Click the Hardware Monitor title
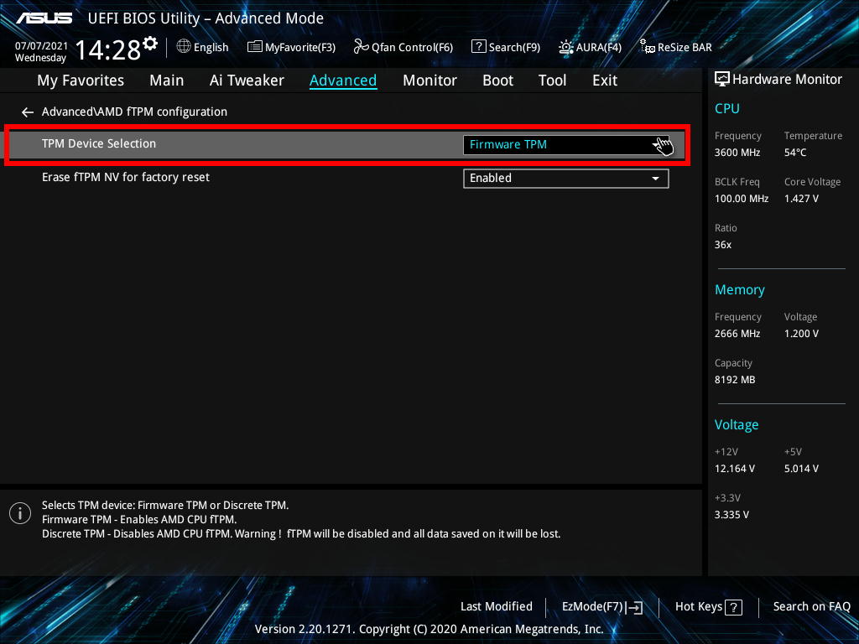This screenshot has height=644, width=859. (x=787, y=80)
